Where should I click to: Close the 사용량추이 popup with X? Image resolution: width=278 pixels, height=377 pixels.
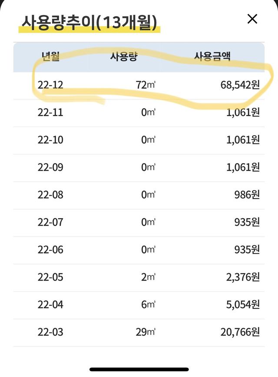(x=252, y=19)
